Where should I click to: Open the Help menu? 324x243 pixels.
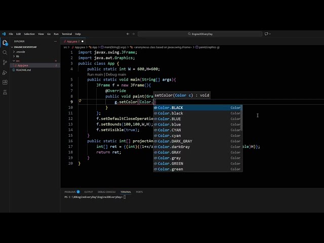click(x=78, y=34)
